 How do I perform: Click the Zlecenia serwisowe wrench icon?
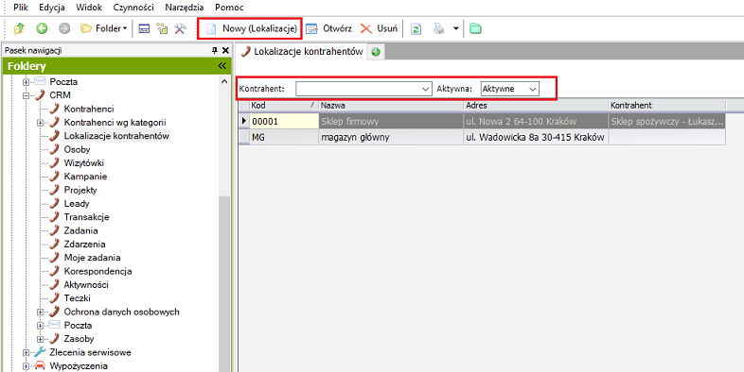pyautogui.click(x=41, y=352)
